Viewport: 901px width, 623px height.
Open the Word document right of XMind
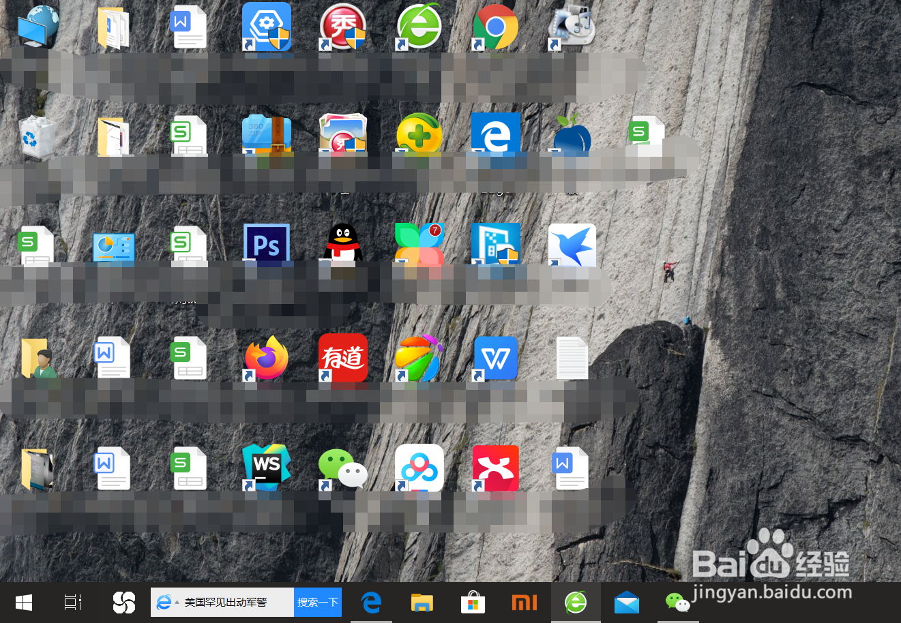pos(570,468)
